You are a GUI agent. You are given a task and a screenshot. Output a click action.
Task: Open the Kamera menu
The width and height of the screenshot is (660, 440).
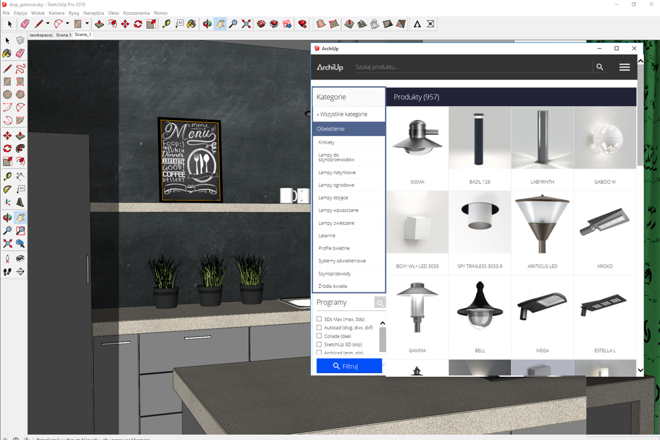click(56, 13)
